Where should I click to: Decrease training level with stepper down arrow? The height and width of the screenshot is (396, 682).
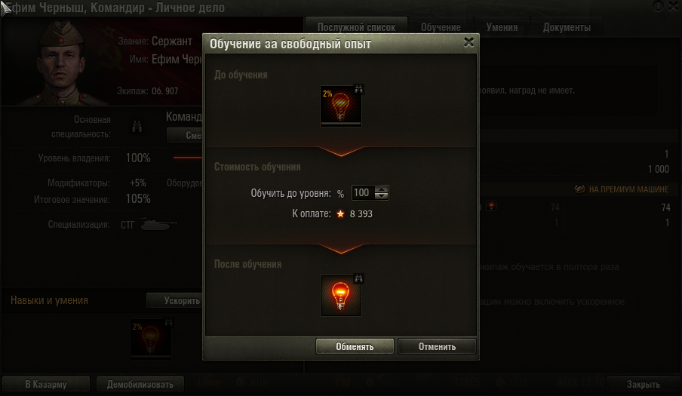pyautogui.click(x=382, y=196)
